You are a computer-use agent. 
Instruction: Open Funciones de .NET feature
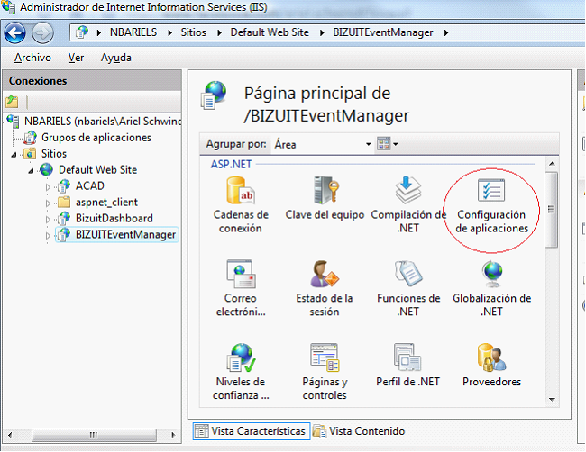(x=408, y=288)
